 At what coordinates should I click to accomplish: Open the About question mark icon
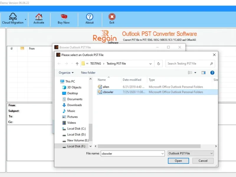coord(90,17)
